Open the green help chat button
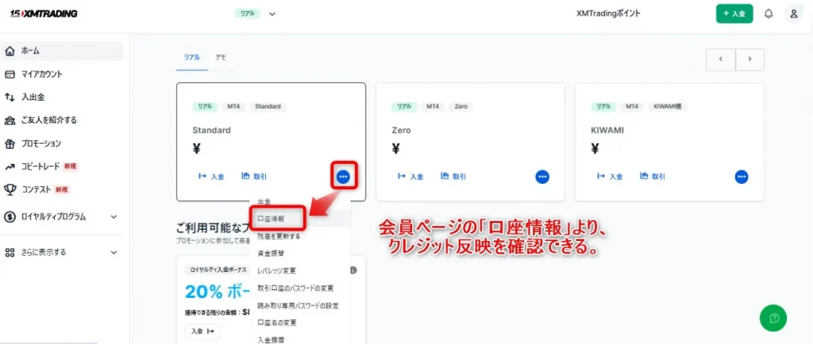813x344 pixels. (773, 318)
